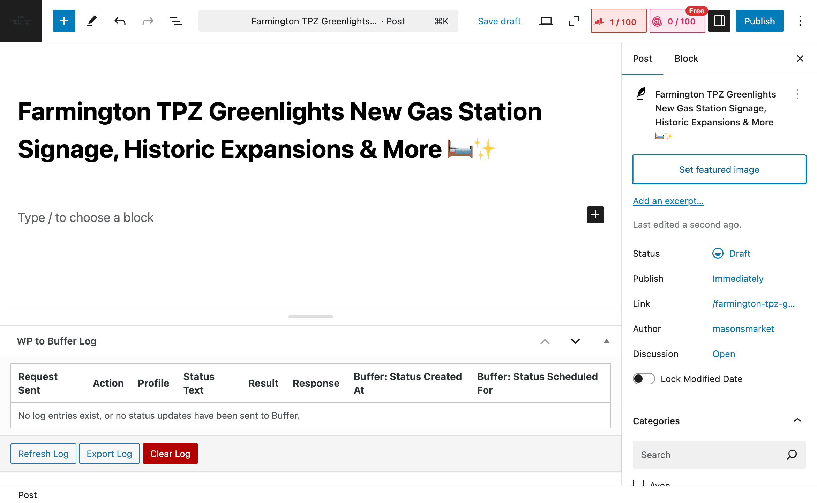Change the author masonsmarket
Viewport: 817px width, 503px height.
(743, 329)
